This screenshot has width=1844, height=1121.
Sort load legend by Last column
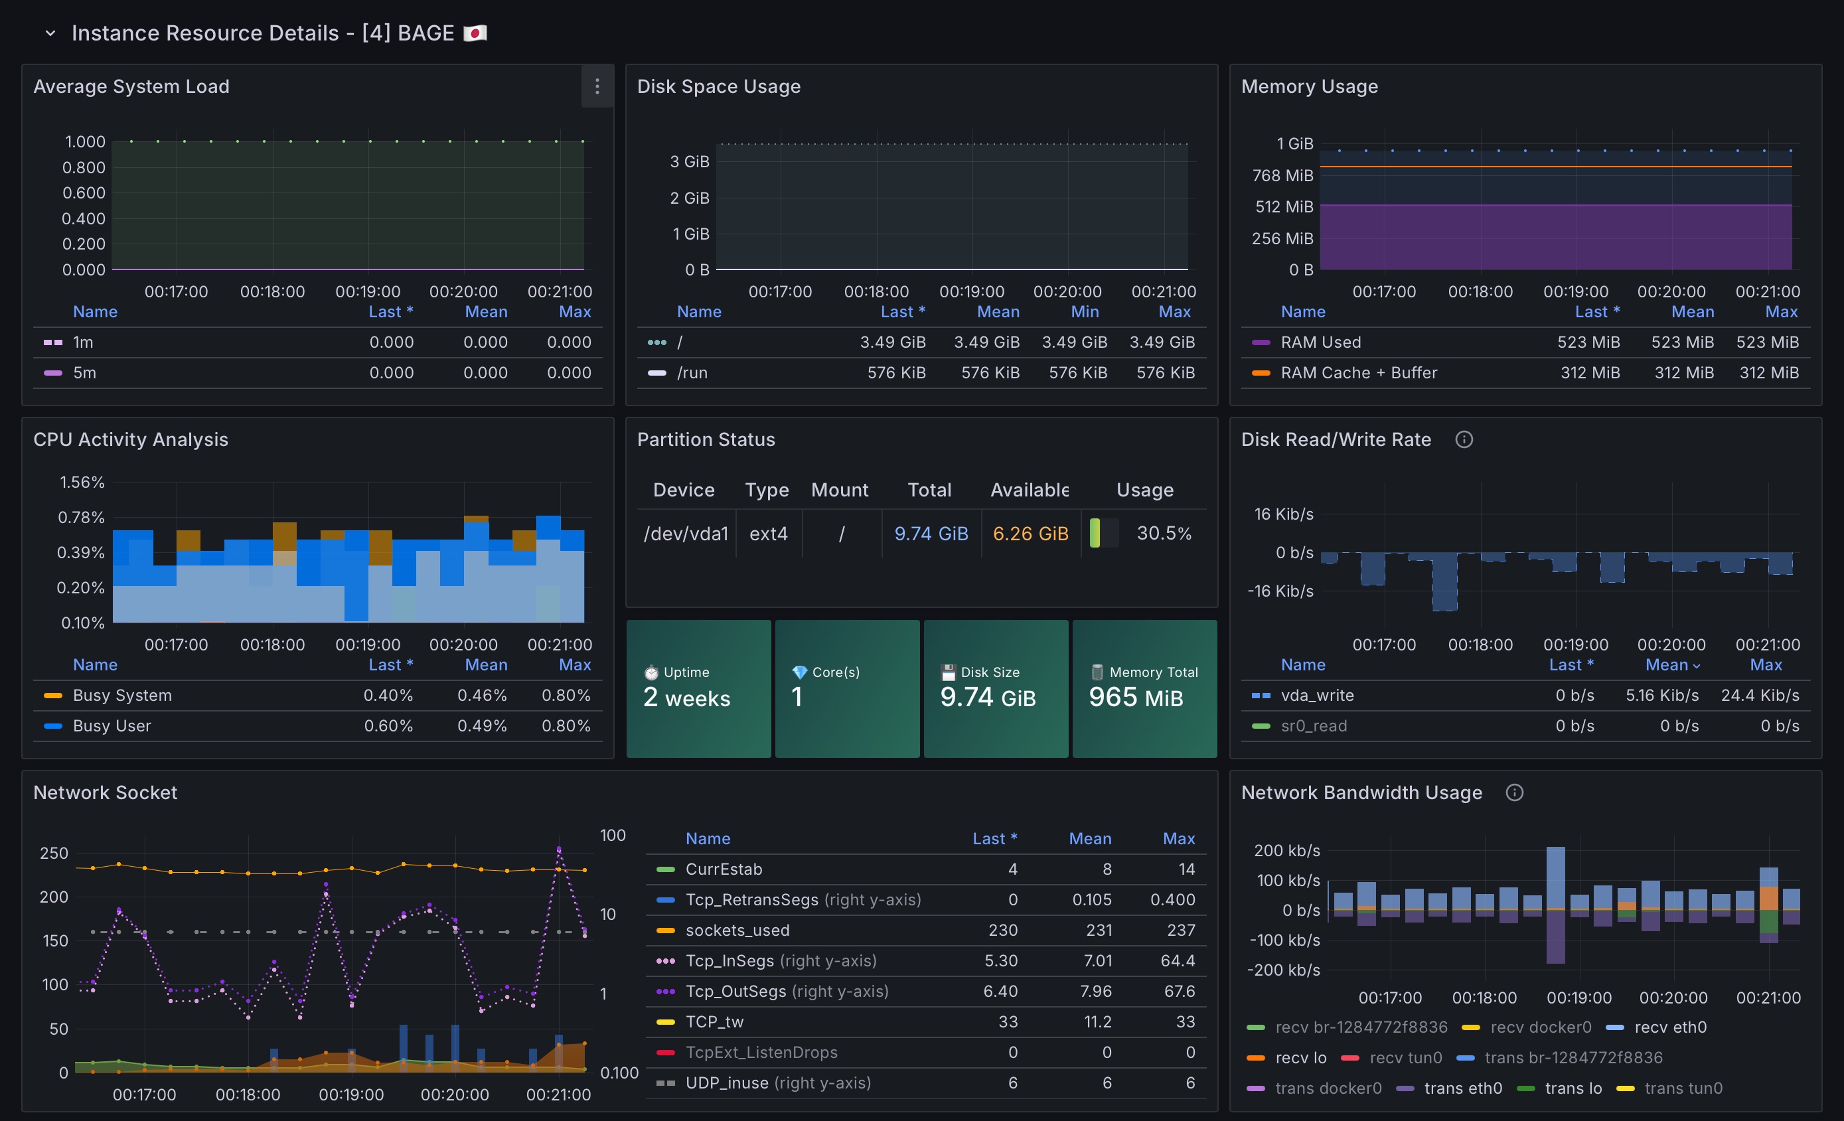coord(391,311)
